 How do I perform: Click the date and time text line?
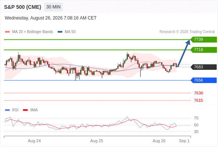pyautogui.click(x=51, y=18)
